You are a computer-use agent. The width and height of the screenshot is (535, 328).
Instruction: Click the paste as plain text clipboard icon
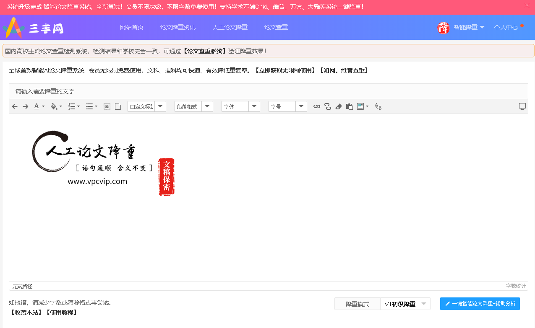click(x=350, y=106)
